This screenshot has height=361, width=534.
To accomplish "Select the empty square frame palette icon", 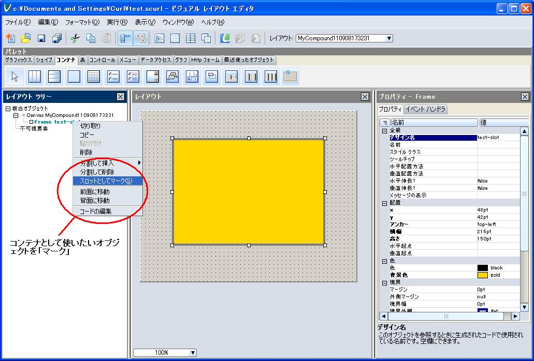I will coord(74,77).
